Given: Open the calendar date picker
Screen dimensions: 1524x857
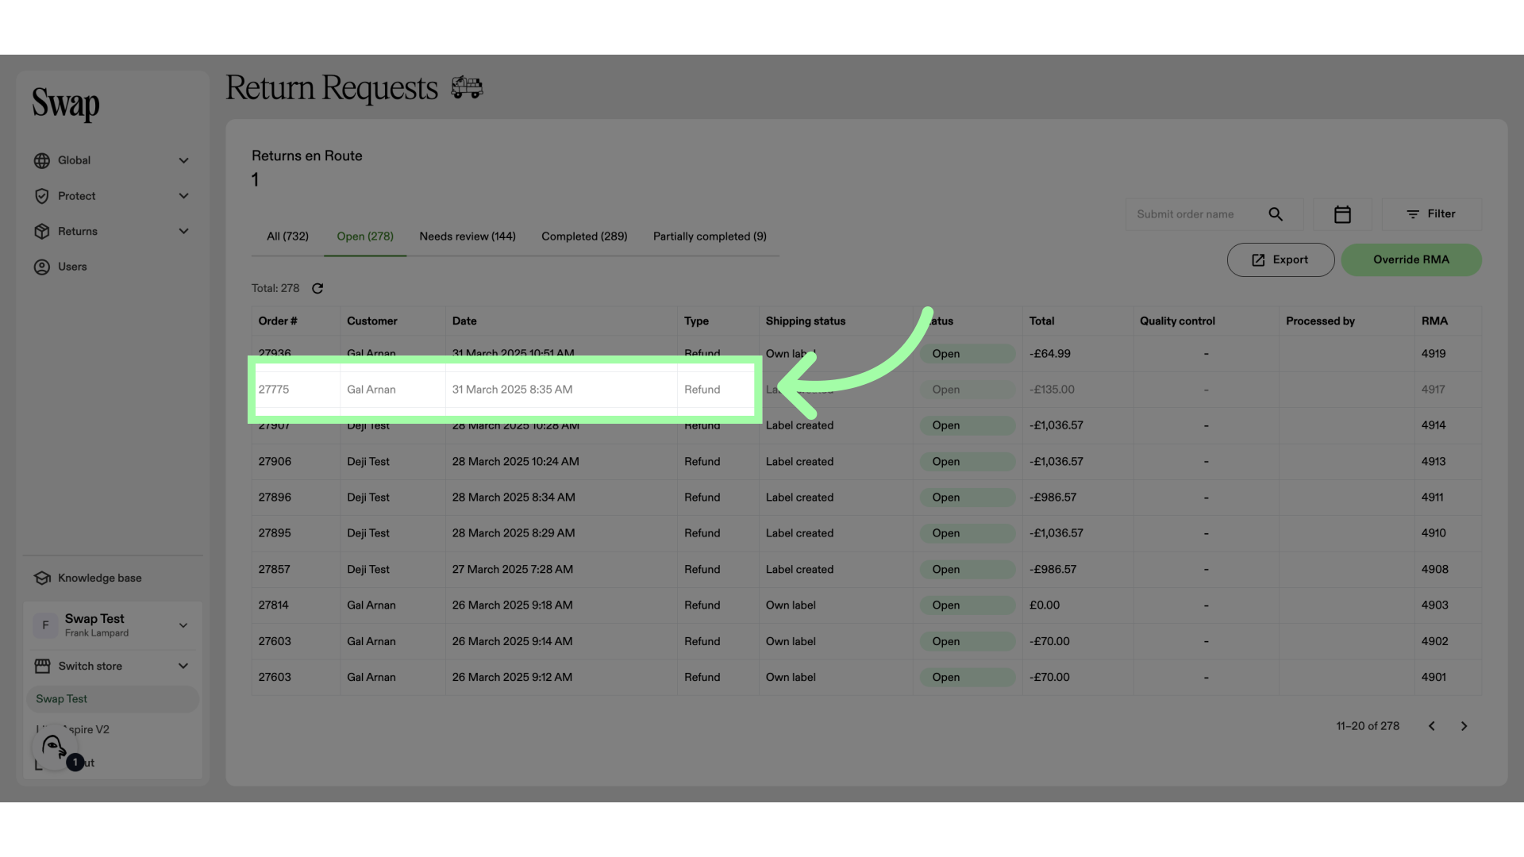Looking at the screenshot, I should (1342, 214).
